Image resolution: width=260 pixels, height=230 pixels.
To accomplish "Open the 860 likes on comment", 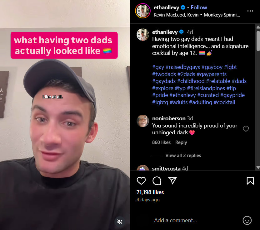I will pyautogui.click(x=161, y=142).
